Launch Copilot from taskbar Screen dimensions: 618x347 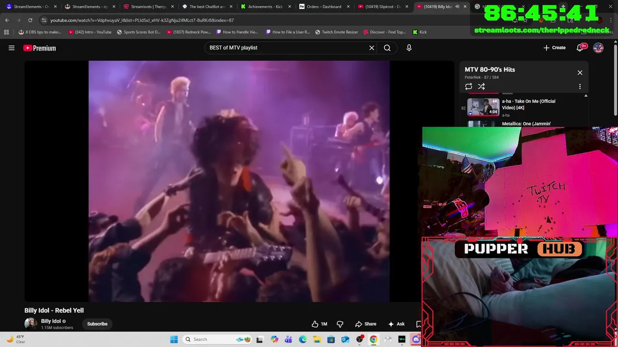[x=274, y=339]
